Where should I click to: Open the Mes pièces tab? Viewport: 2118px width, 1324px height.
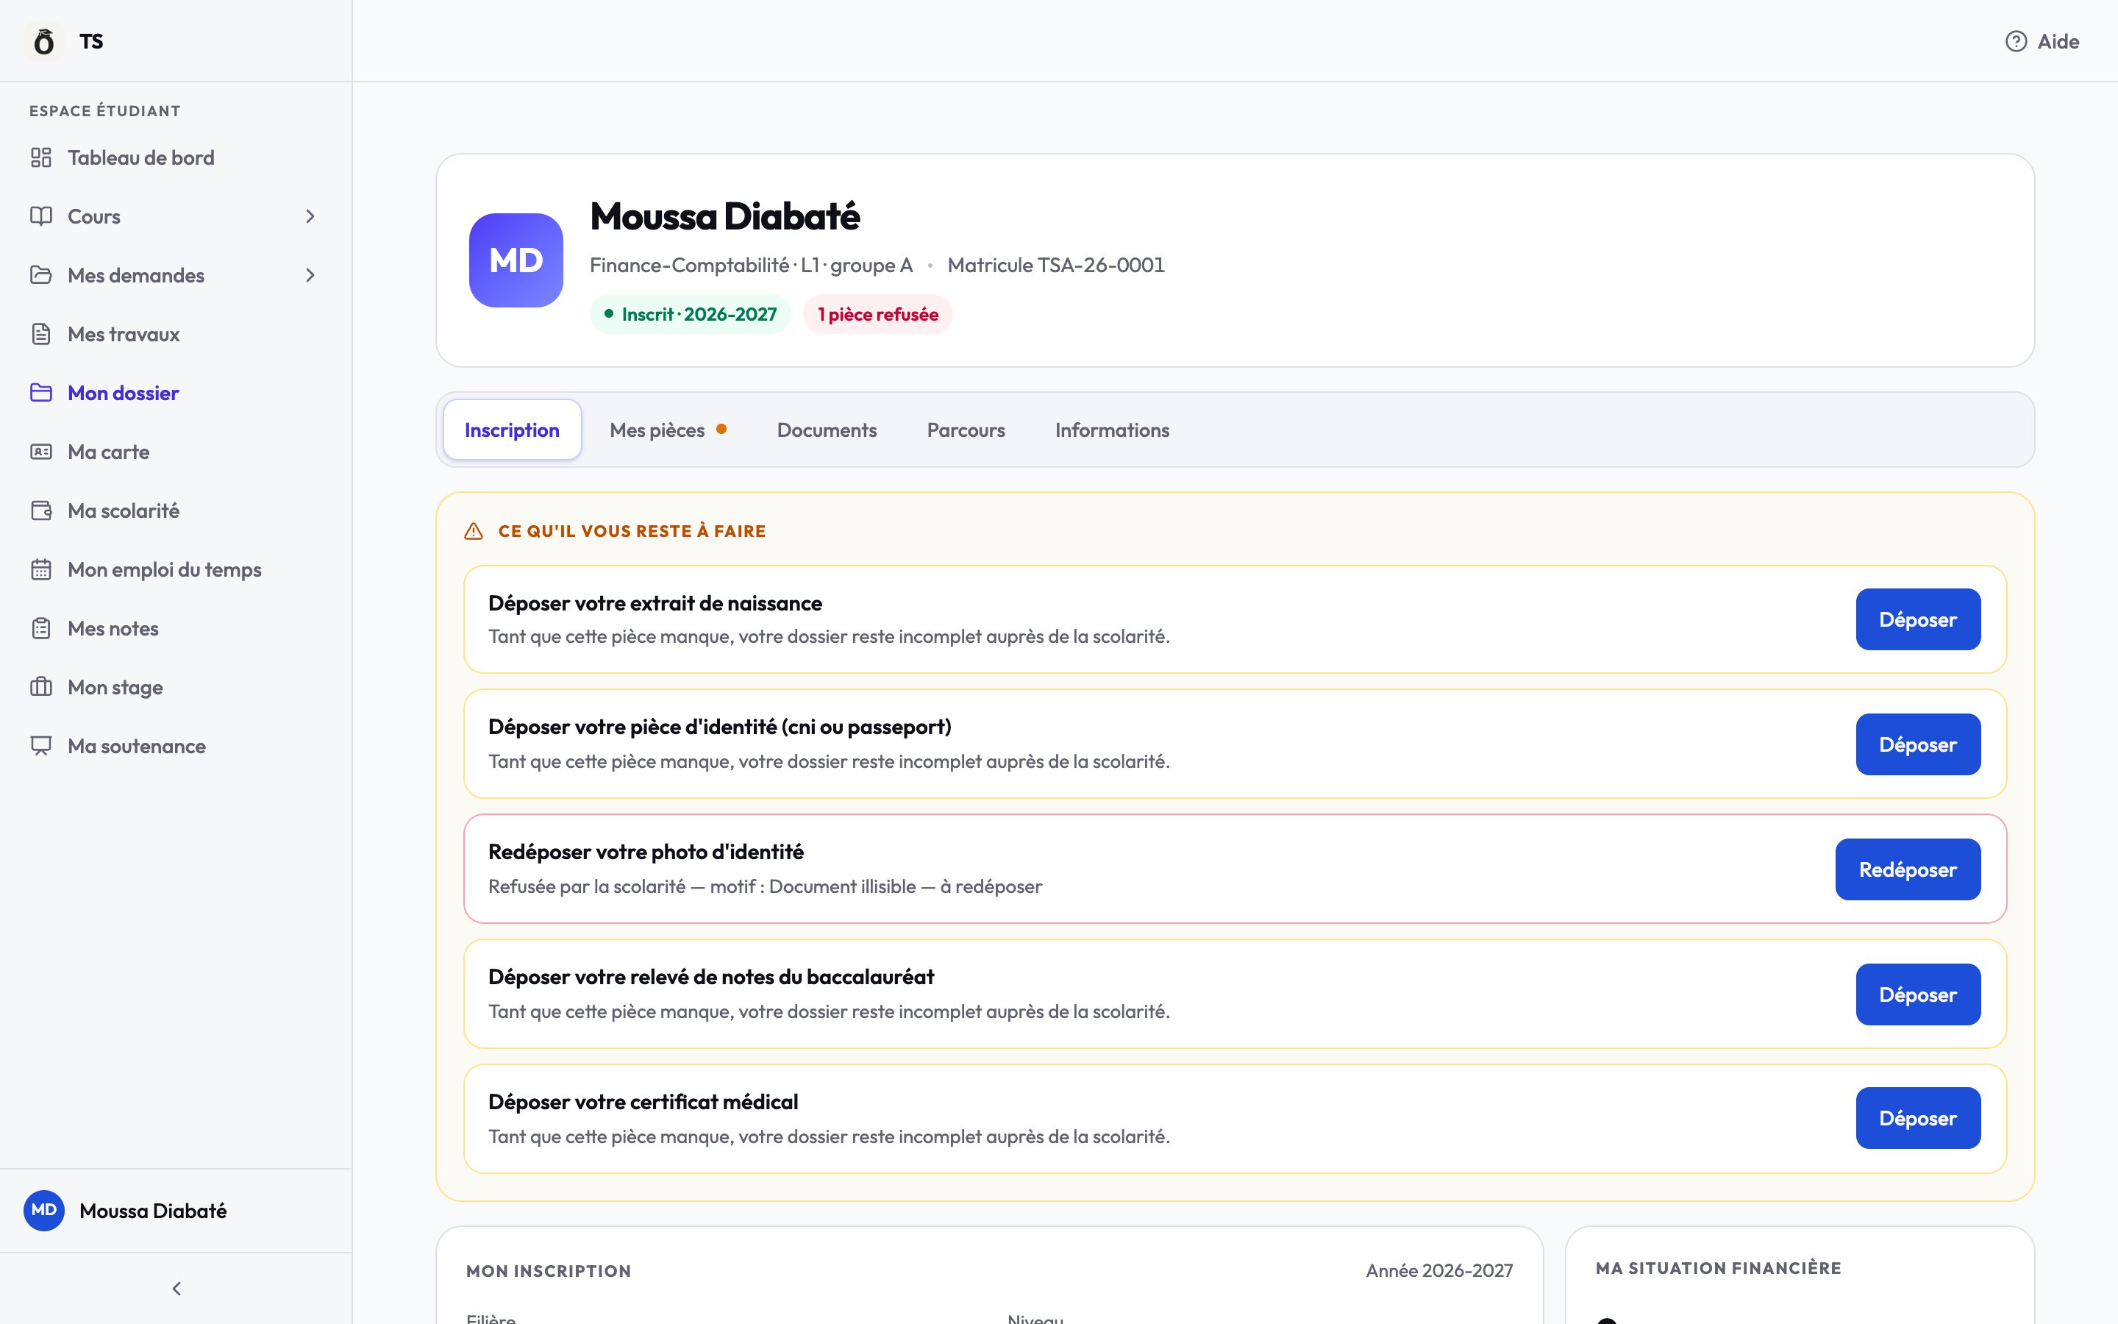668,430
